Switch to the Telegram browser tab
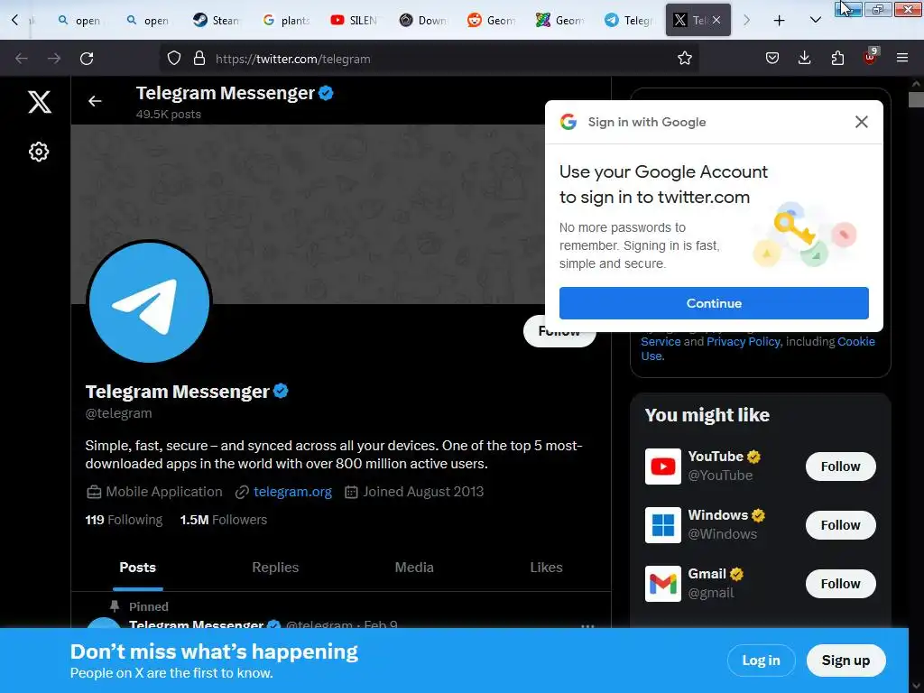Viewport: 924px width, 693px height. click(629, 20)
